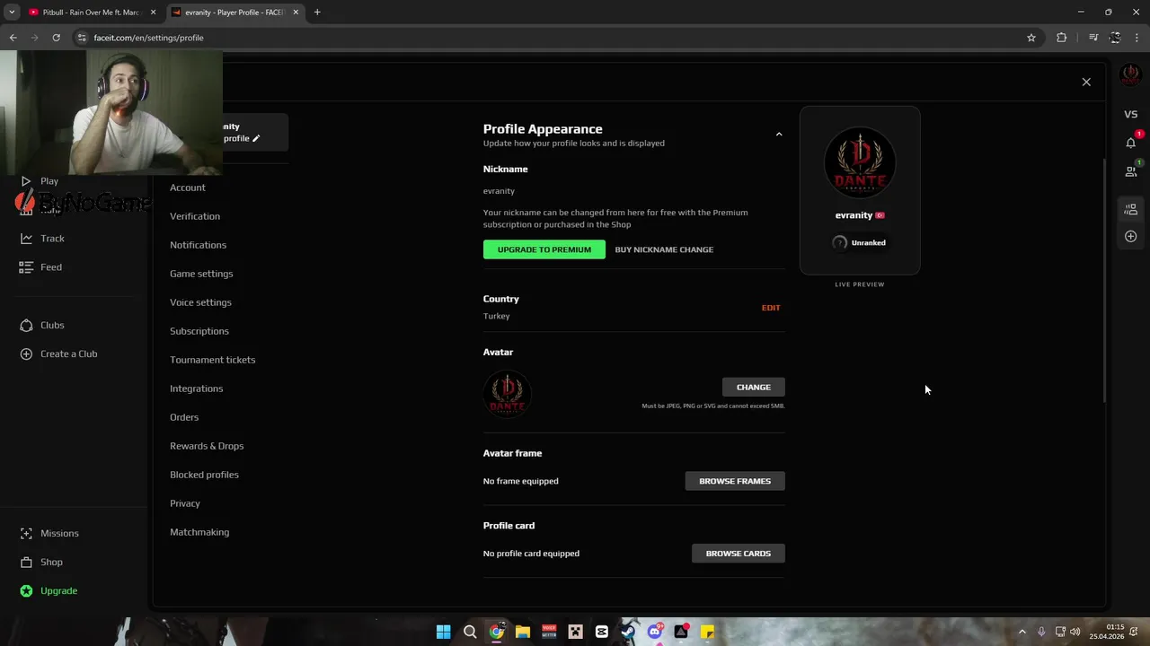
Task: Open the Missions icon in sidebar
Action: pos(26,534)
